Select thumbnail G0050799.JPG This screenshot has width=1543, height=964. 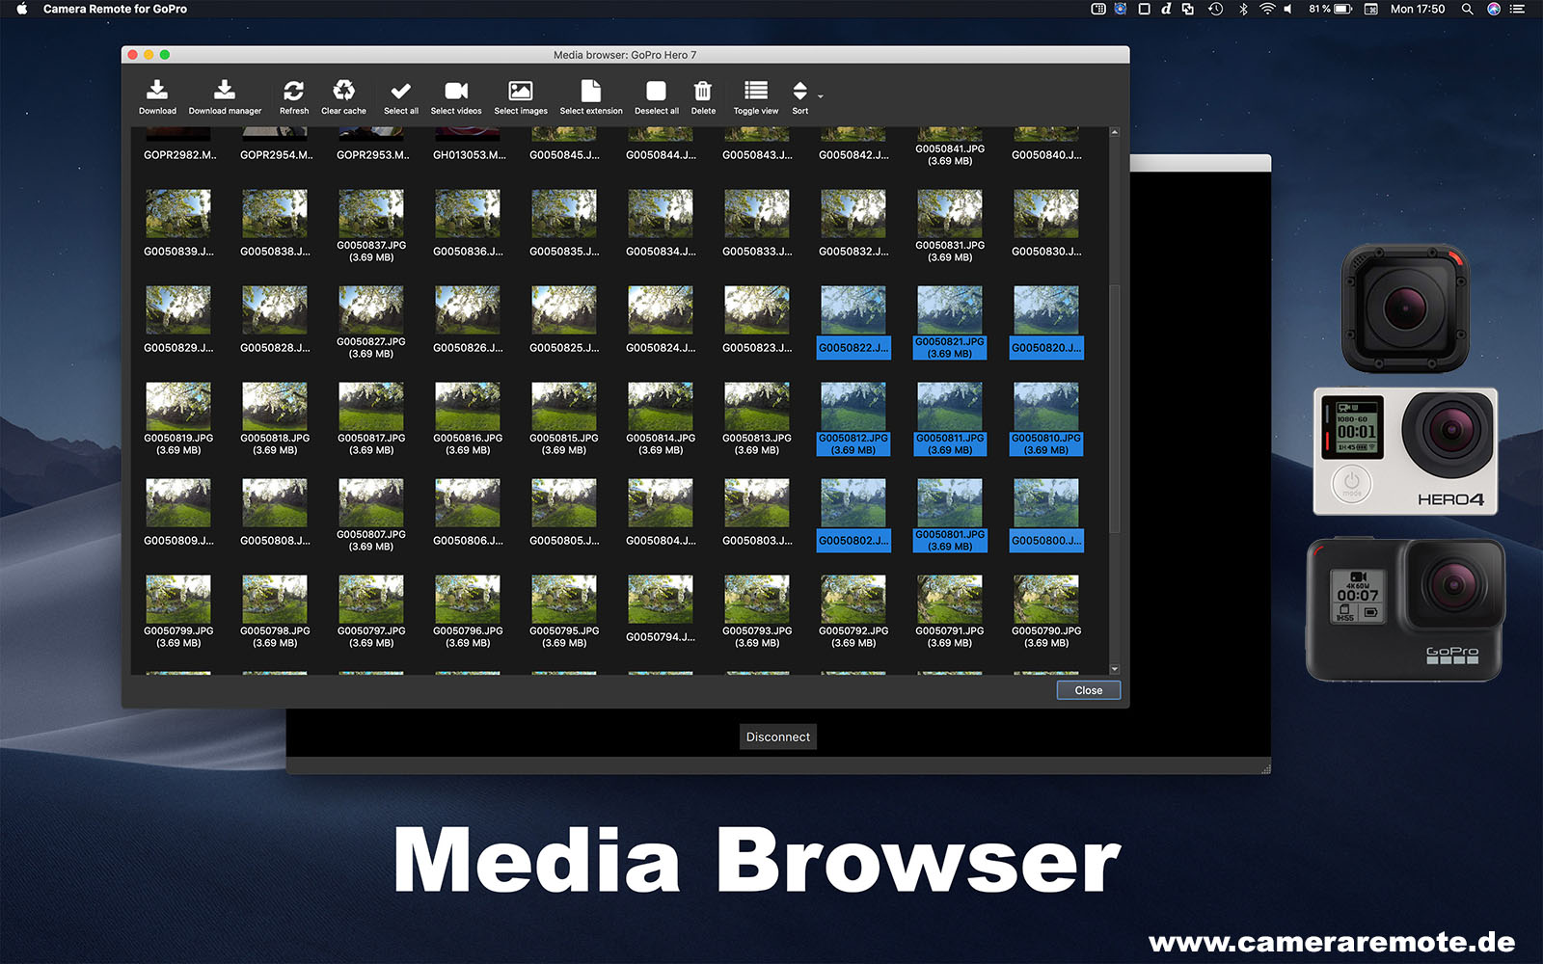click(x=178, y=600)
